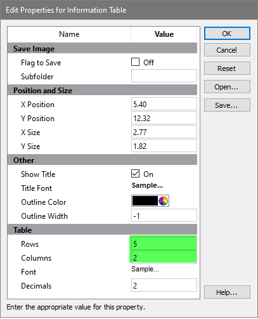This screenshot has height=319, width=258.
Task: Click the X Position value field
Action: tap(164, 104)
